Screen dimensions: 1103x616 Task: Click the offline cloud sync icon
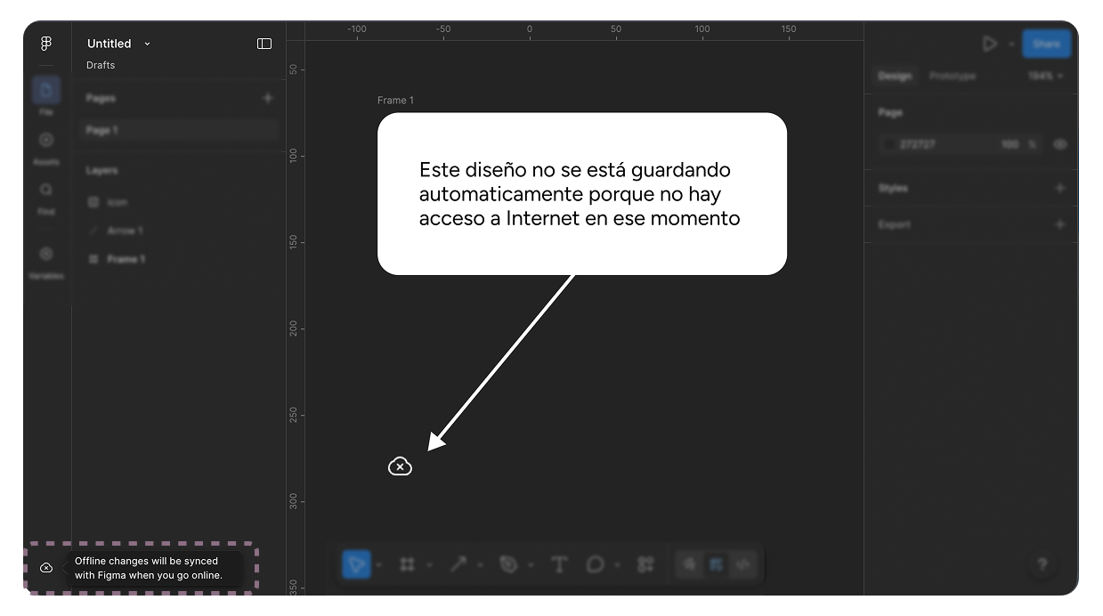point(46,568)
